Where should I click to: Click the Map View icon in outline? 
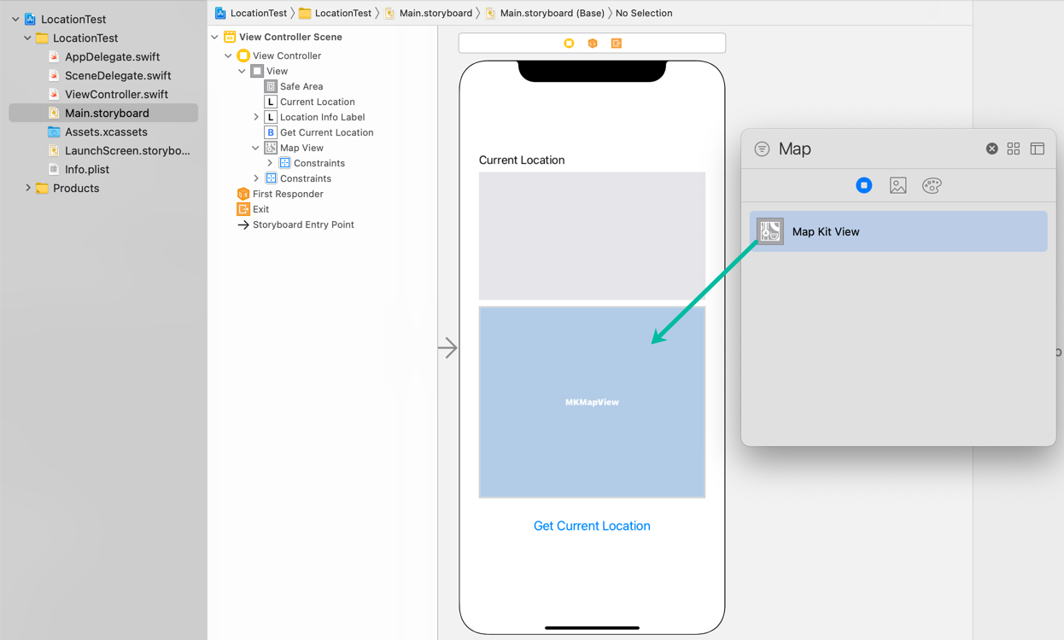coord(271,148)
